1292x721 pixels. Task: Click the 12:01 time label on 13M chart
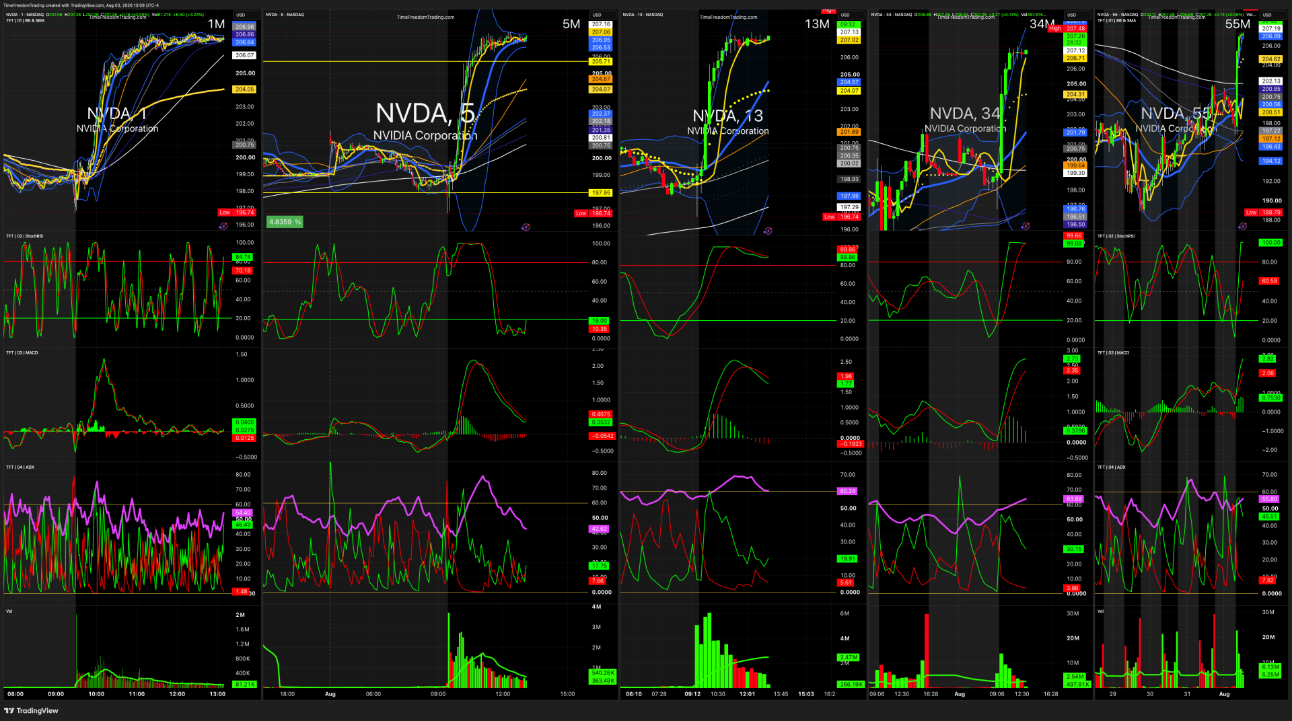[747, 694]
